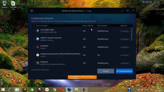Image resolution: width=164 pixels, height=92 pixels.
Task: Check the Corel Update Helper checkbox
Action: click(x=34, y=31)
